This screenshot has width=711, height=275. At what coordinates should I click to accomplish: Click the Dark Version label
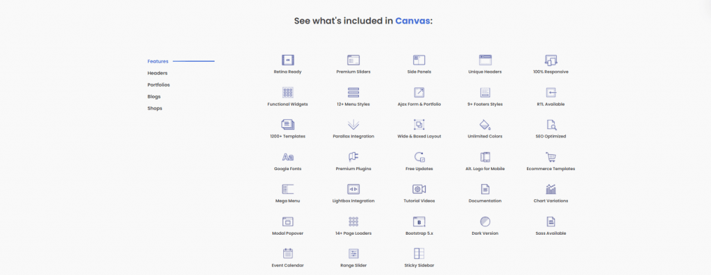[x=485, y=233]
